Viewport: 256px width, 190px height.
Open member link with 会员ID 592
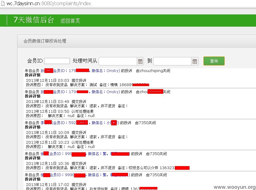point(80,123)
